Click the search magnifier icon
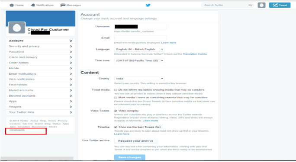 coord(250,5)
